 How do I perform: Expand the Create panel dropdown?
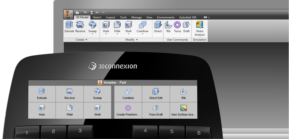[82, 40]
